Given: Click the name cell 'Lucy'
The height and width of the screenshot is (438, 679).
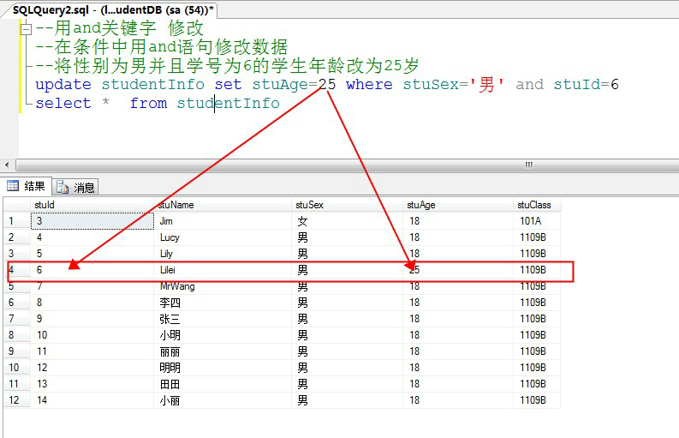Looking at the screenshot, I should coord(223,237).
